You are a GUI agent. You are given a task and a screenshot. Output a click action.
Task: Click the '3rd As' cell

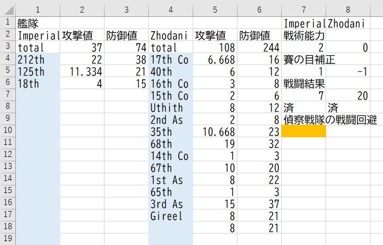coord(171,203)
